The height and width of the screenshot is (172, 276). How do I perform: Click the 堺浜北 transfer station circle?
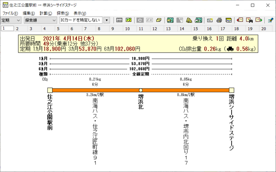point(141,90)
